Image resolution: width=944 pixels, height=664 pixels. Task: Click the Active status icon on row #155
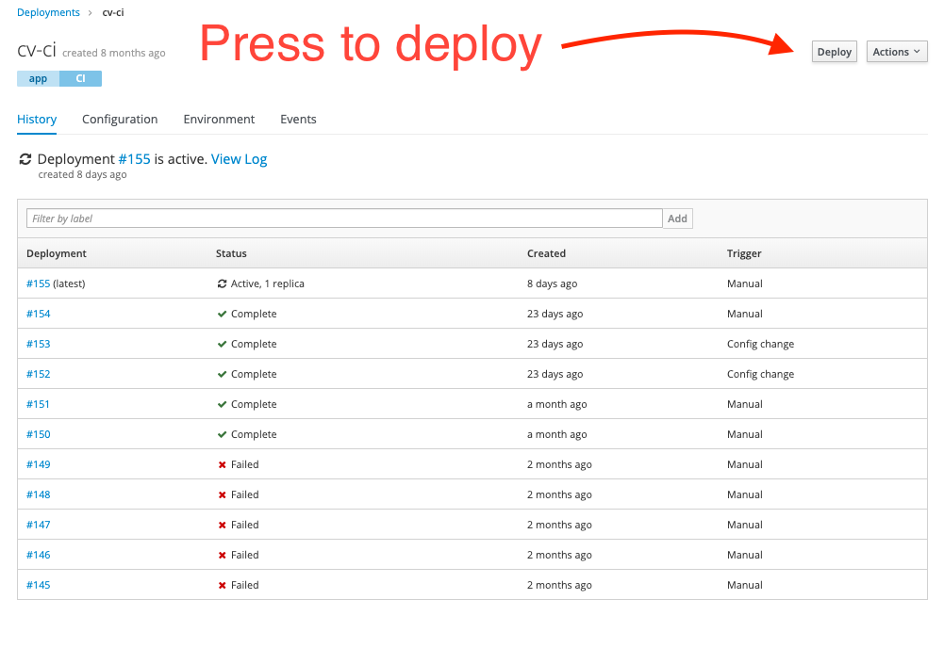(221, 283)
